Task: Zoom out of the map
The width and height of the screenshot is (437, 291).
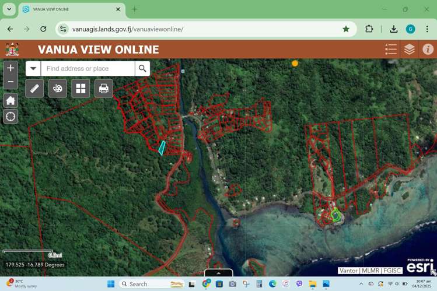Action: (x=11, y=82)
